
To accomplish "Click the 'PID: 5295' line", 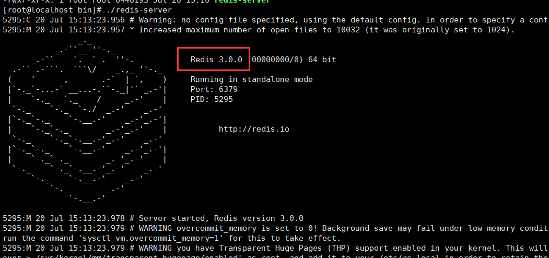I will click(x=212, y=99).
